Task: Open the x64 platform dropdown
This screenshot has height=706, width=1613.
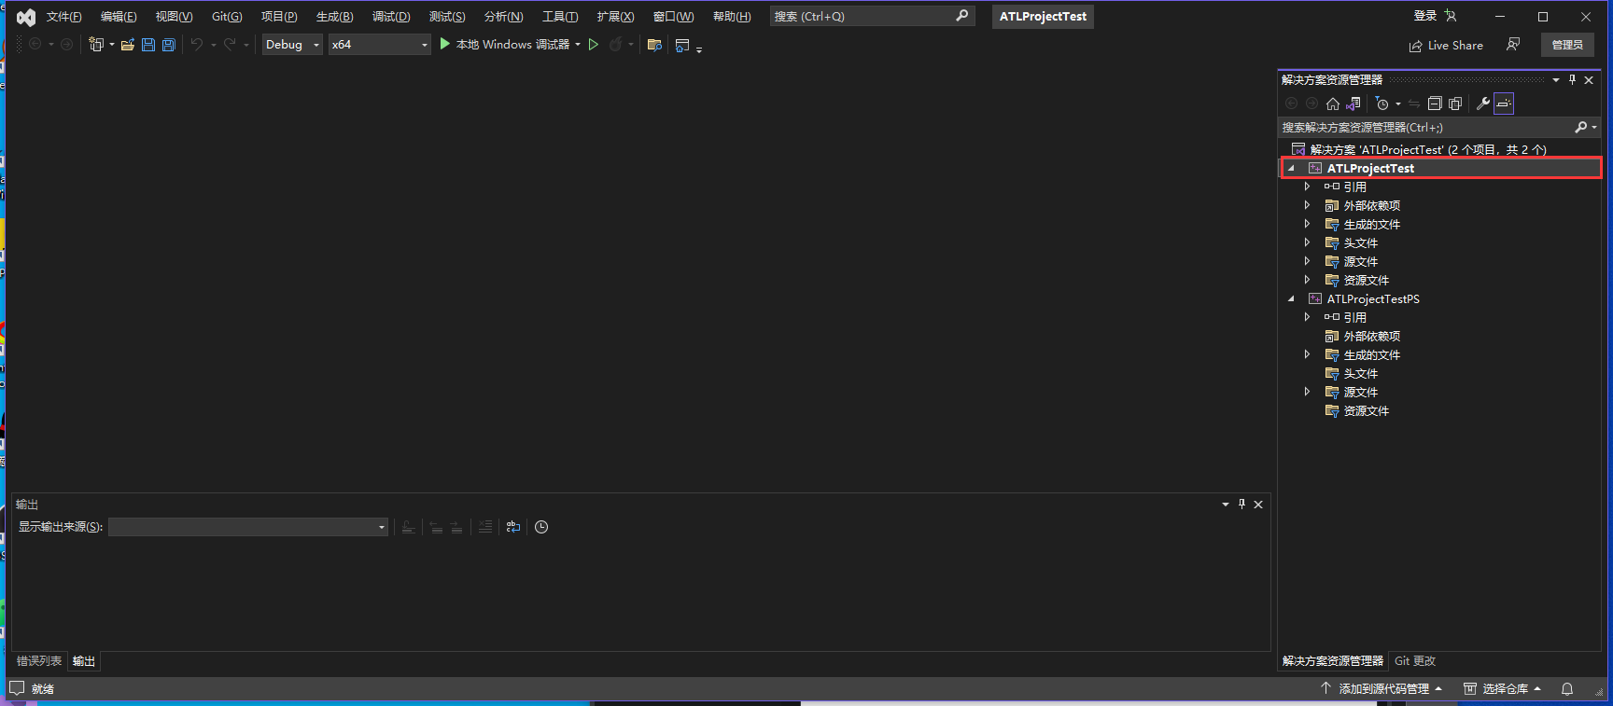Action: pos(380,45)
